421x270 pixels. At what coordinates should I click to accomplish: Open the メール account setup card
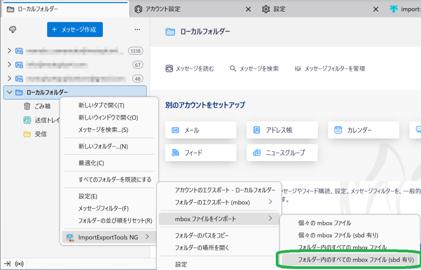(x=201, y=130)
